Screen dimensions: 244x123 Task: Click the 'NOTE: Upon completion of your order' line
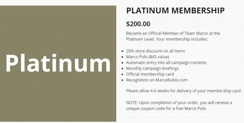[x=179, y=102]
